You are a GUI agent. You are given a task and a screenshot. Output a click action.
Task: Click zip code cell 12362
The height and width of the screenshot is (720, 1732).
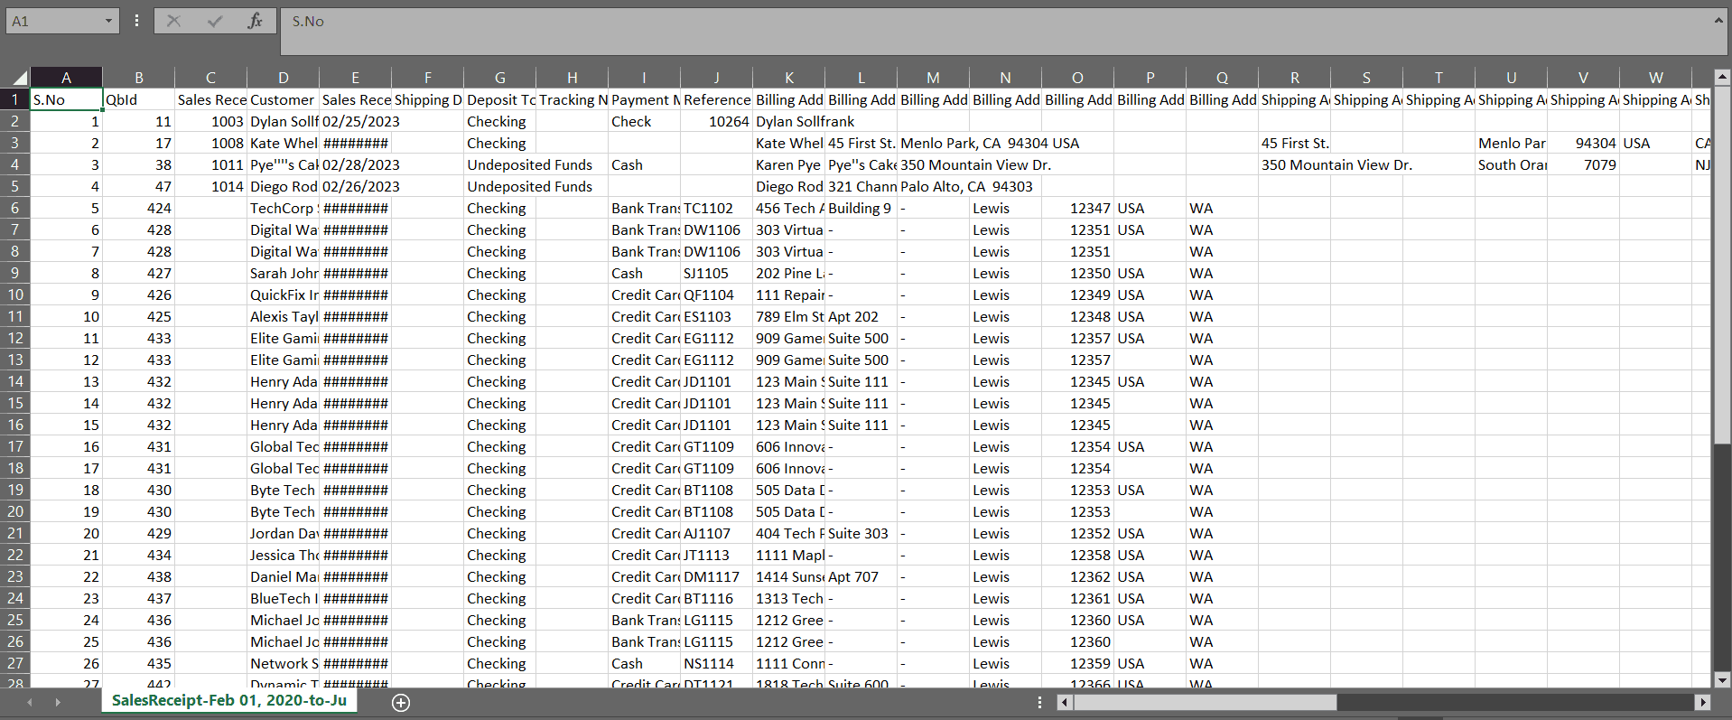pos(1077,576)
